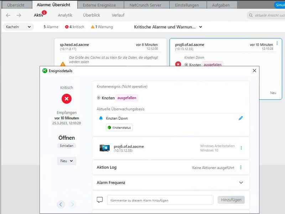285x214 pixels.
Task: Expand the Alarm Frequenz section
Action: tap(241, 183)
